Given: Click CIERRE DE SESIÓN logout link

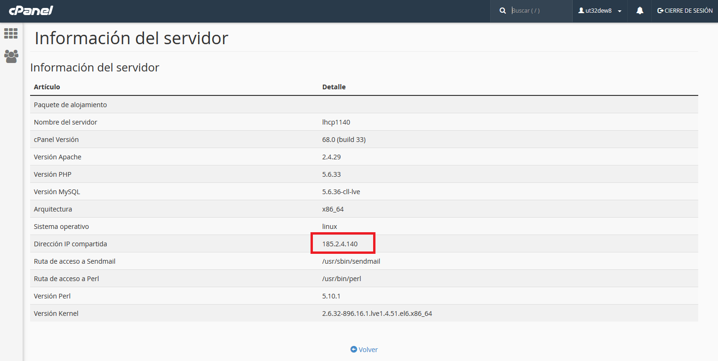Looking at the screenshot, I should (x=685, y=10).
